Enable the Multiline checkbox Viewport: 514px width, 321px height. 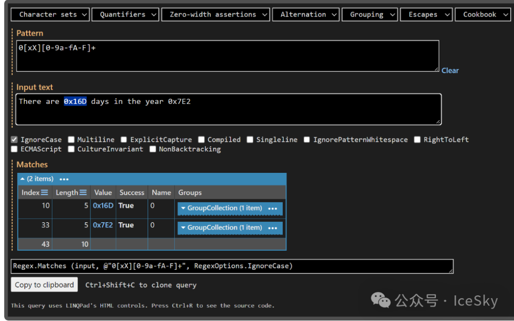coord(71,140)
